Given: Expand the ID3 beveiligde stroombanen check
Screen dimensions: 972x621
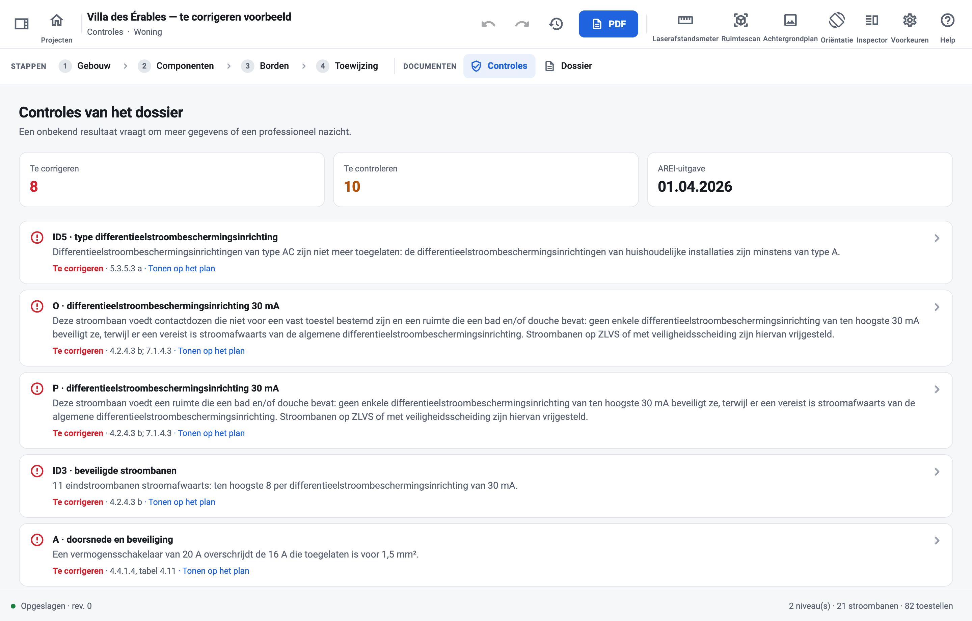Looking at the screenshot, I should [937, 472].
